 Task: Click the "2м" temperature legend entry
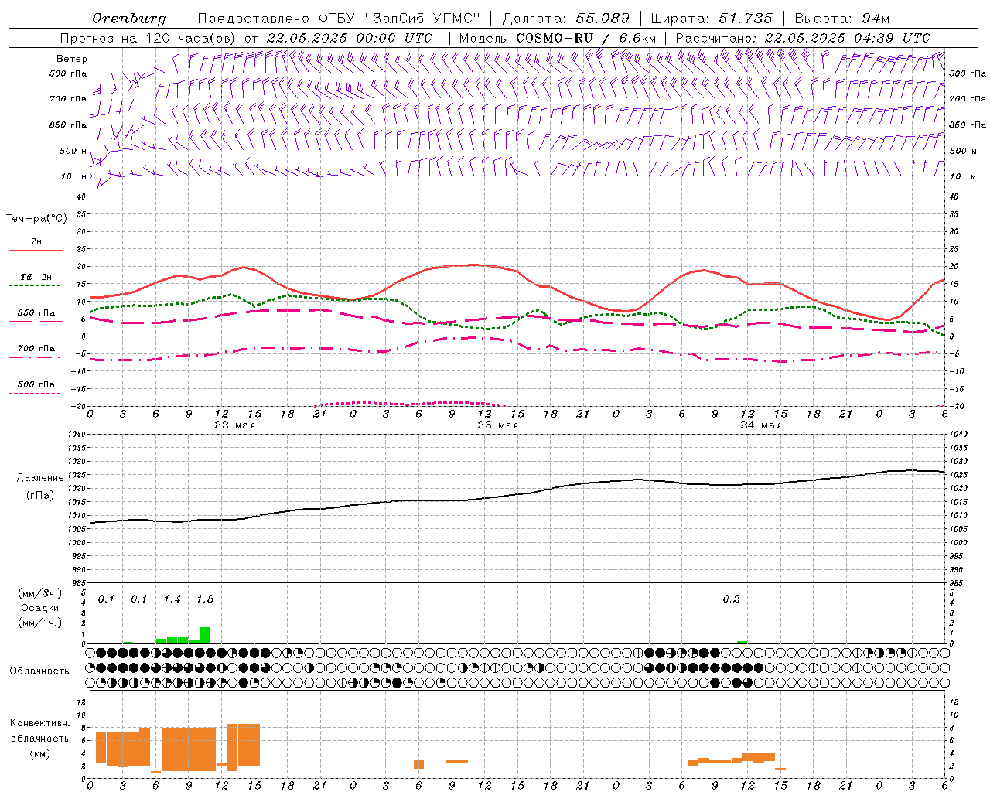pyautogui.click(x=36, y=242)
